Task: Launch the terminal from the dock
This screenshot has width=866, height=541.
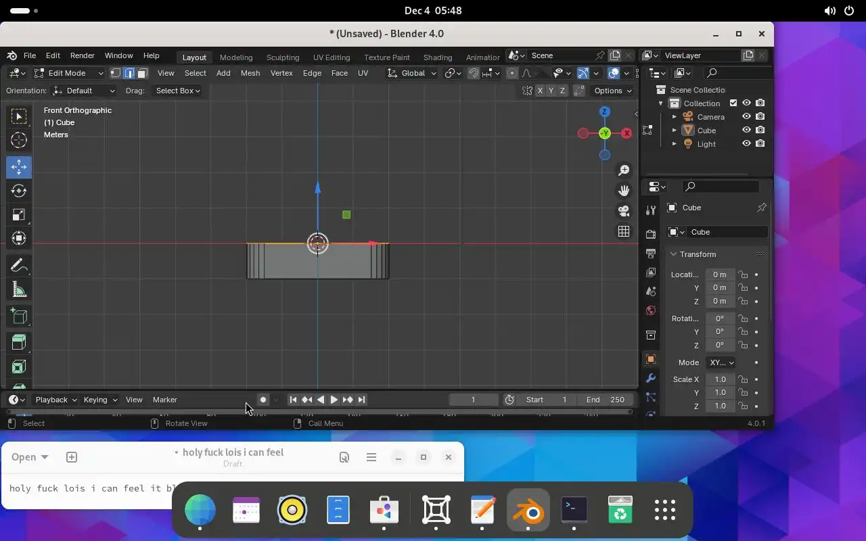Action: coord(574,511)
